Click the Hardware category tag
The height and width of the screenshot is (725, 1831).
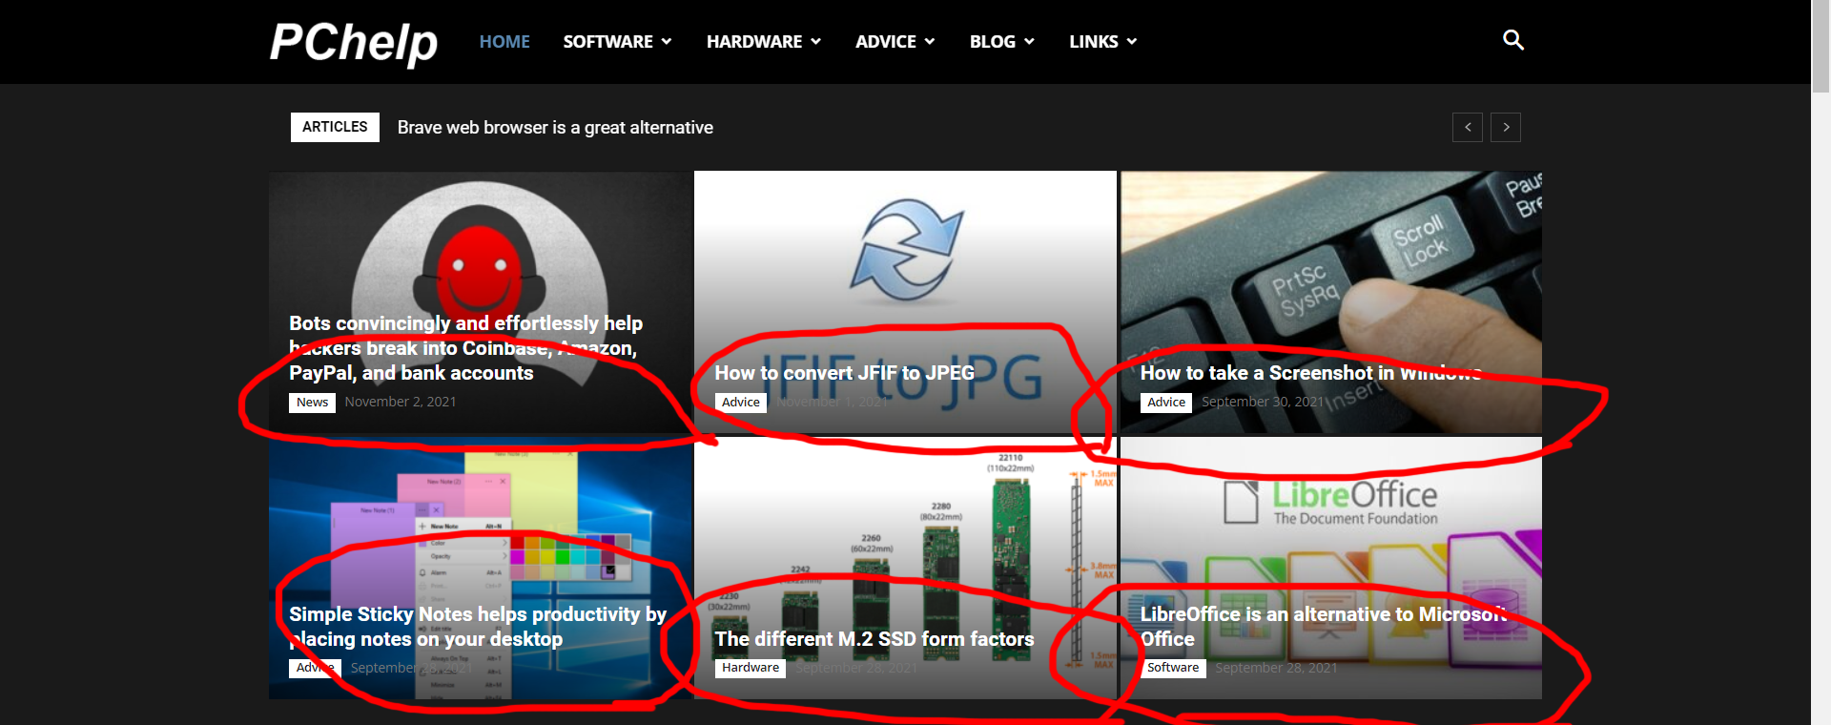[x=751, y=668]
